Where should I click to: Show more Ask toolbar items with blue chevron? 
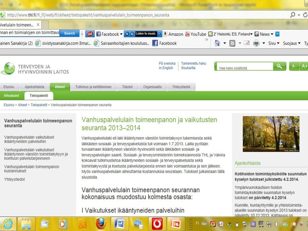277,34
